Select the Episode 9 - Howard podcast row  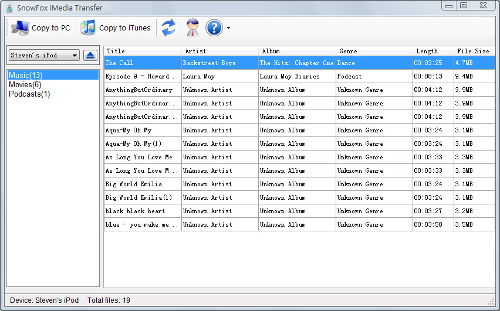143,76
